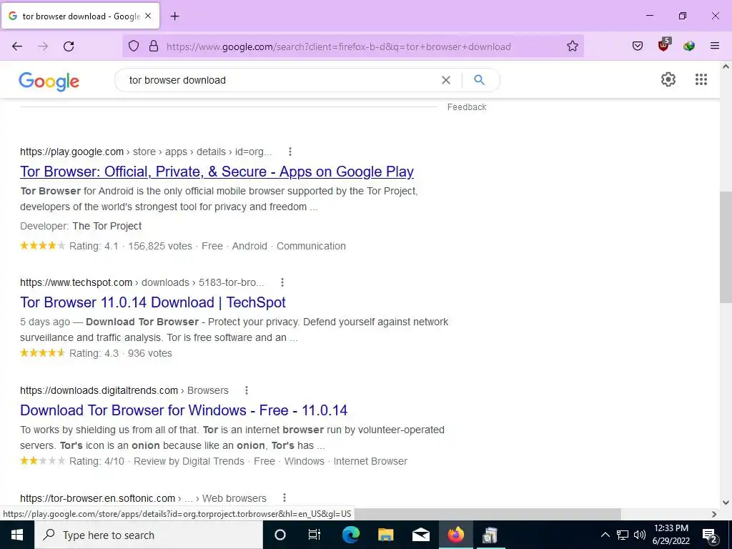
Task: Click the scroll up arrow
Action: click(726, 66)
